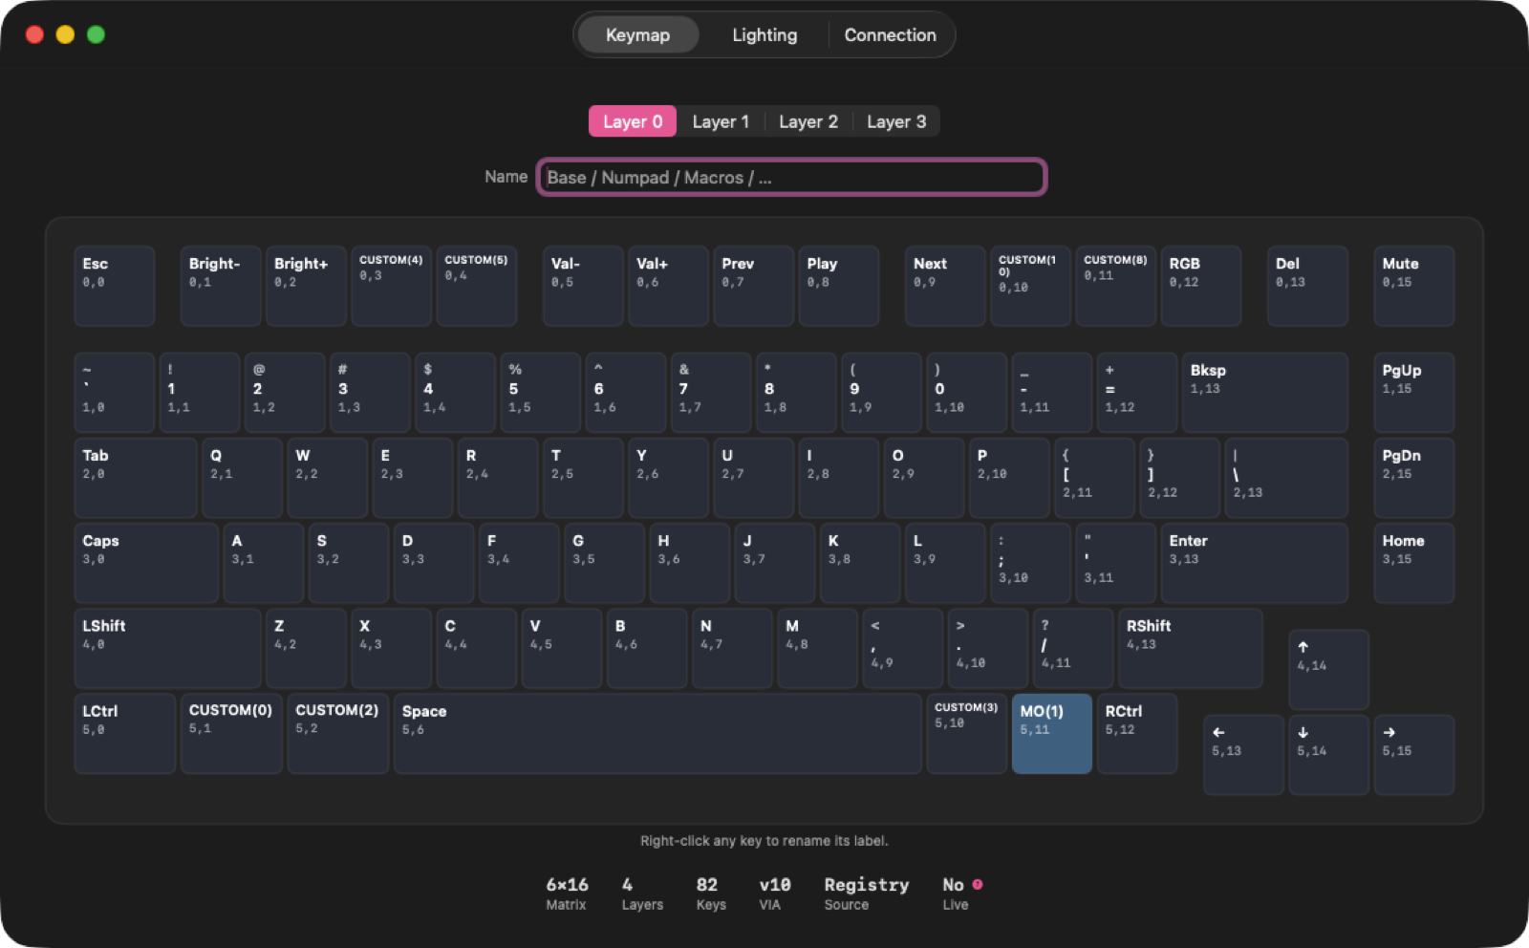Select the Enter key
Image resolution: width=1529 pixels, height=948 pixels.
pos(1254,563)
